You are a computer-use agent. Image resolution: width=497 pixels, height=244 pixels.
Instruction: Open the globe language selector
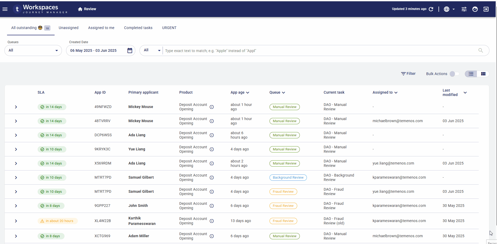(447, 9)
